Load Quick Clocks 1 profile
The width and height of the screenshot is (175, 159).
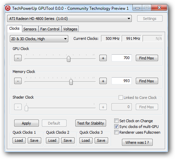tap(19, 140)
